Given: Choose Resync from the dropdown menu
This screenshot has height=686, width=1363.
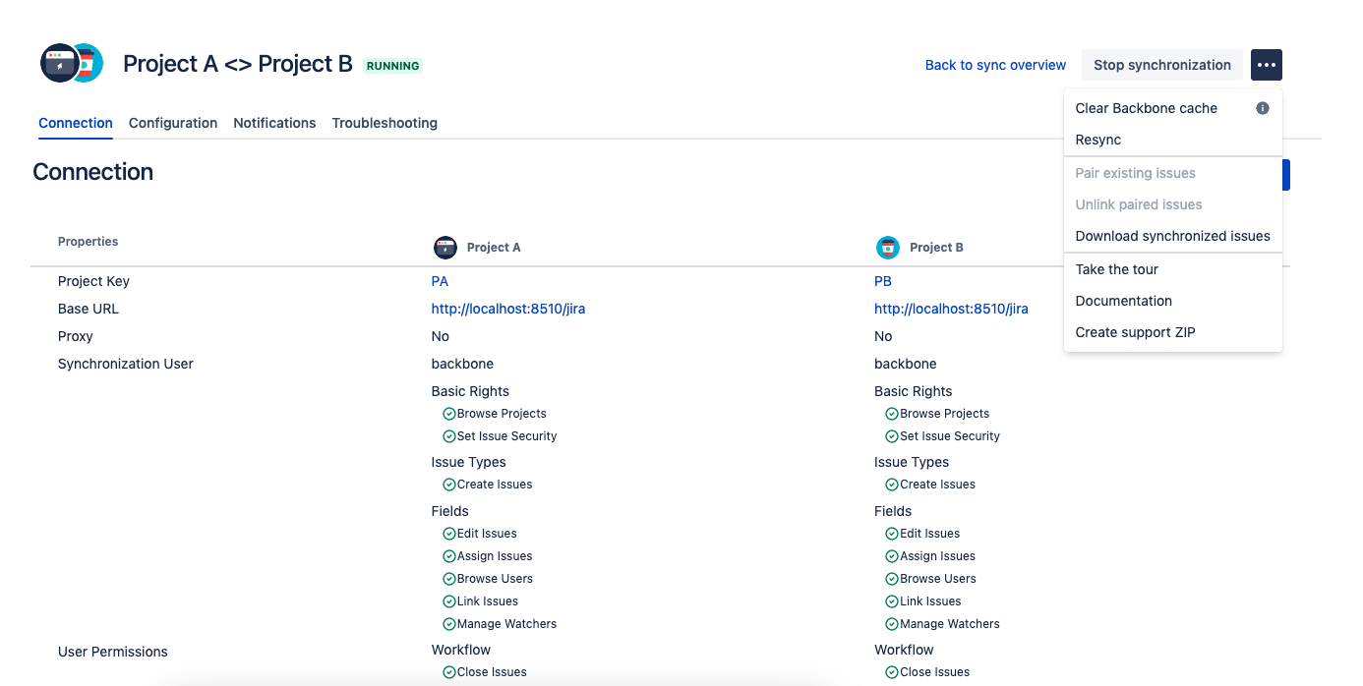Looking at the screenshot, I should 1098,140.
